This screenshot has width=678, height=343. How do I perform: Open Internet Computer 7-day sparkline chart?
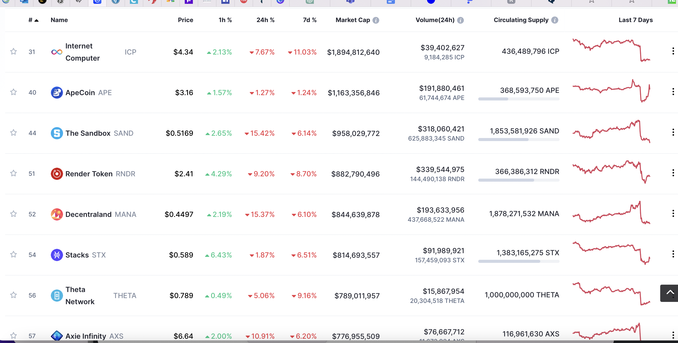[611, 50]
